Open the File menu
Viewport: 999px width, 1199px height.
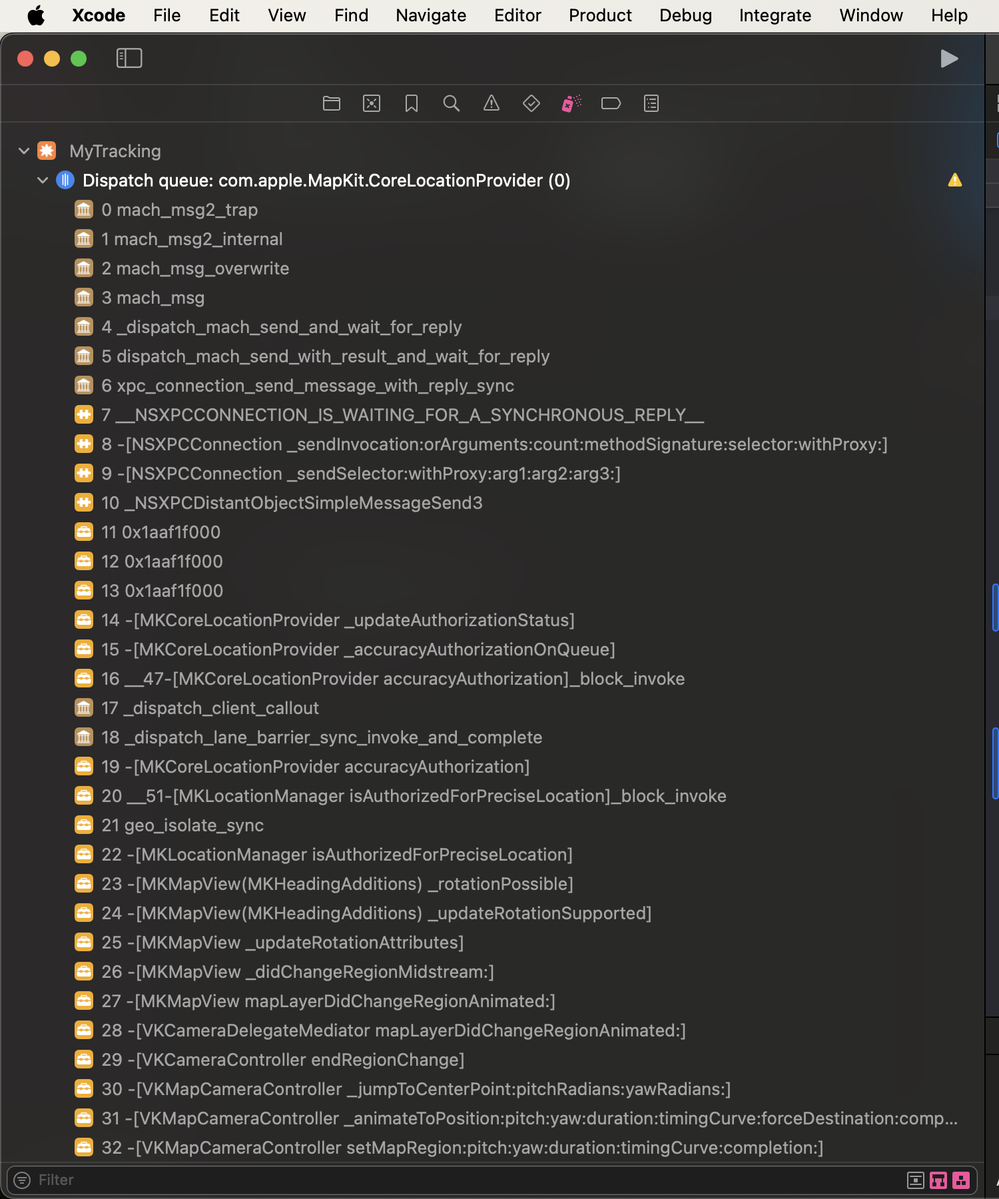pos(166,15)
